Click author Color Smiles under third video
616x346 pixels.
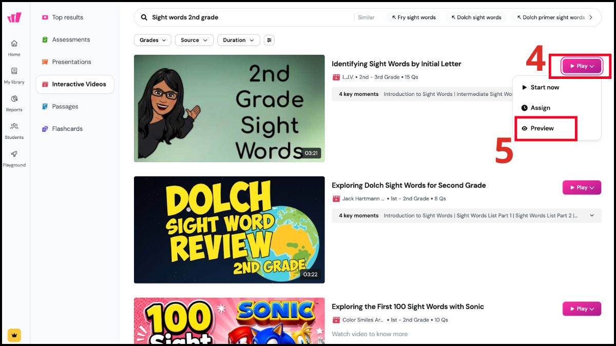click(363, 320)
